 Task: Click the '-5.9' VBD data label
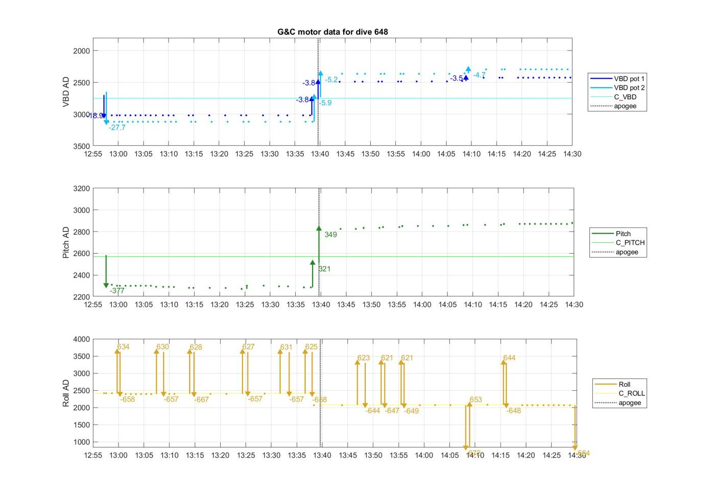324,103
